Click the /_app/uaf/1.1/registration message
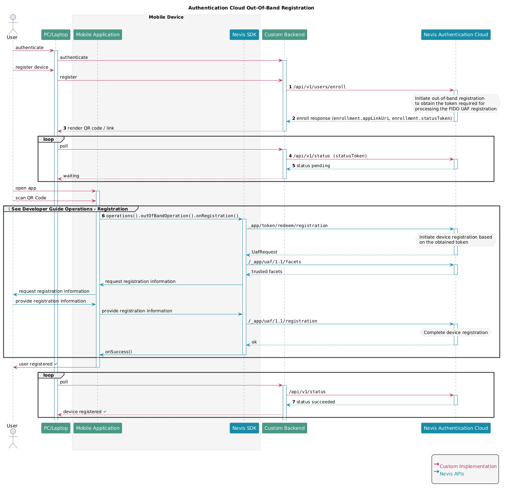Viewport: 505px width, 490px height. pos(283,321)
